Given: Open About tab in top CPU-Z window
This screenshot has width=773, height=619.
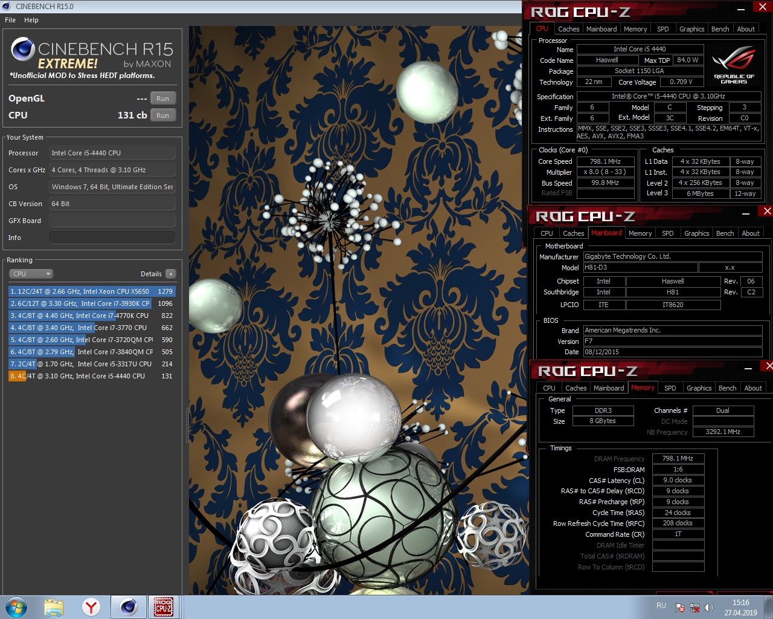Looking at the screenshot, I should (x=746, y=29).
